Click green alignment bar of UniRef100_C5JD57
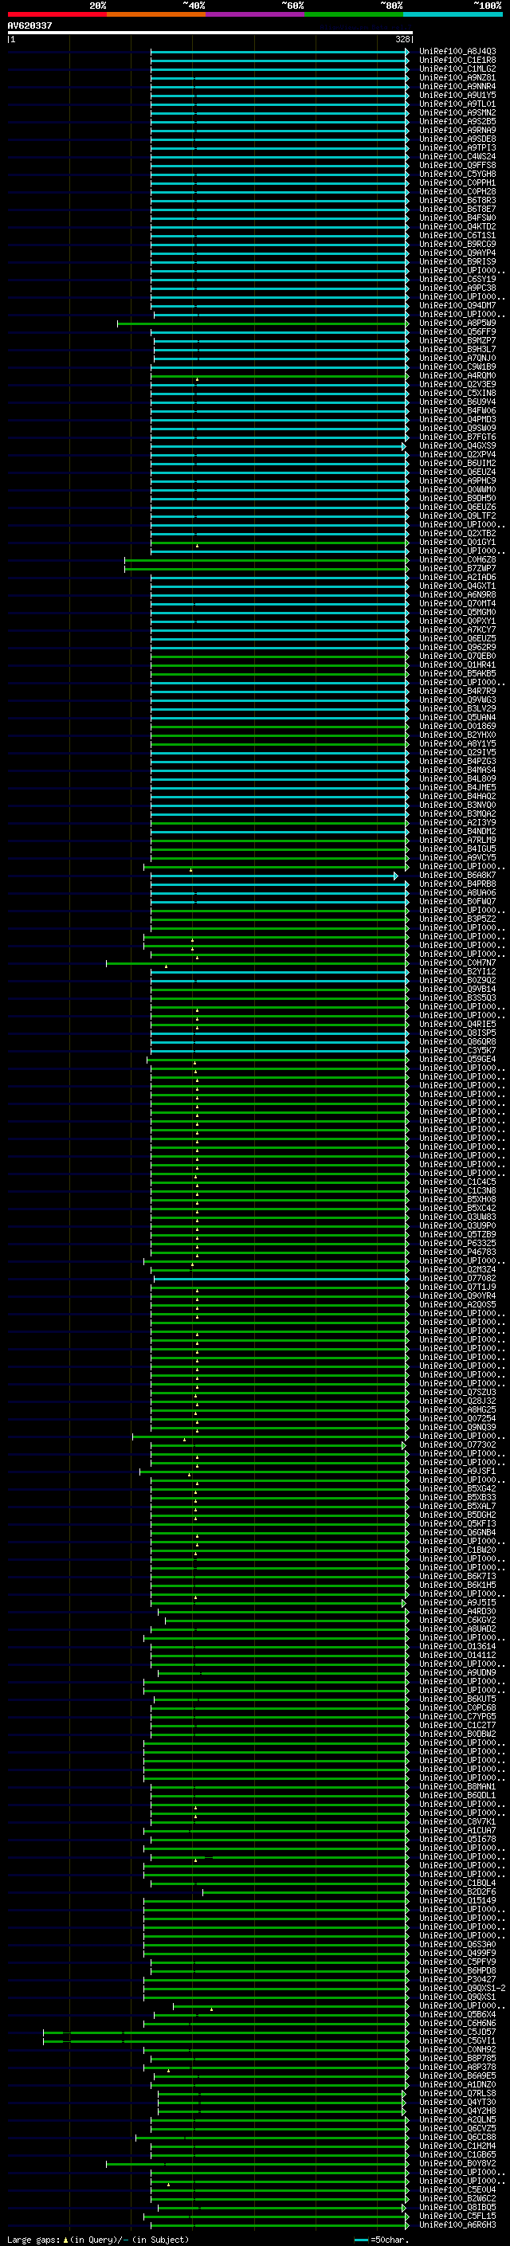The width and height of the screenshot is (510, 2246). [226, 2032]
